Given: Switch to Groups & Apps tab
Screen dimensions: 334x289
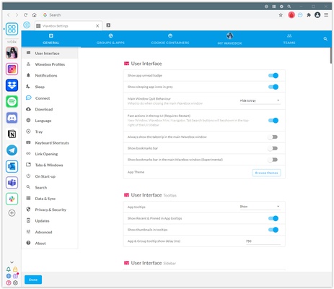Looking at the screenshot, I should click(x=110, y=39).
